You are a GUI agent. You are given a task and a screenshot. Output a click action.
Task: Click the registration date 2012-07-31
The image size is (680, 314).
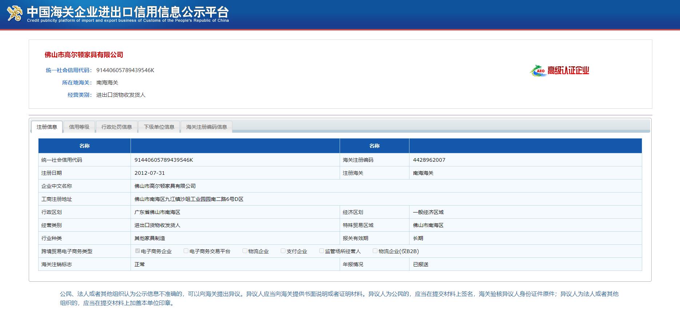149,173
